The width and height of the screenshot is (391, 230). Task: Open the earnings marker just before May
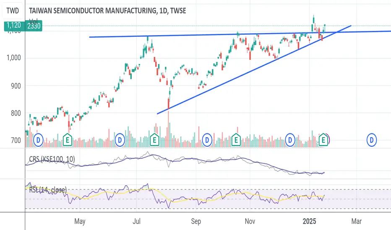click(67, 140)
